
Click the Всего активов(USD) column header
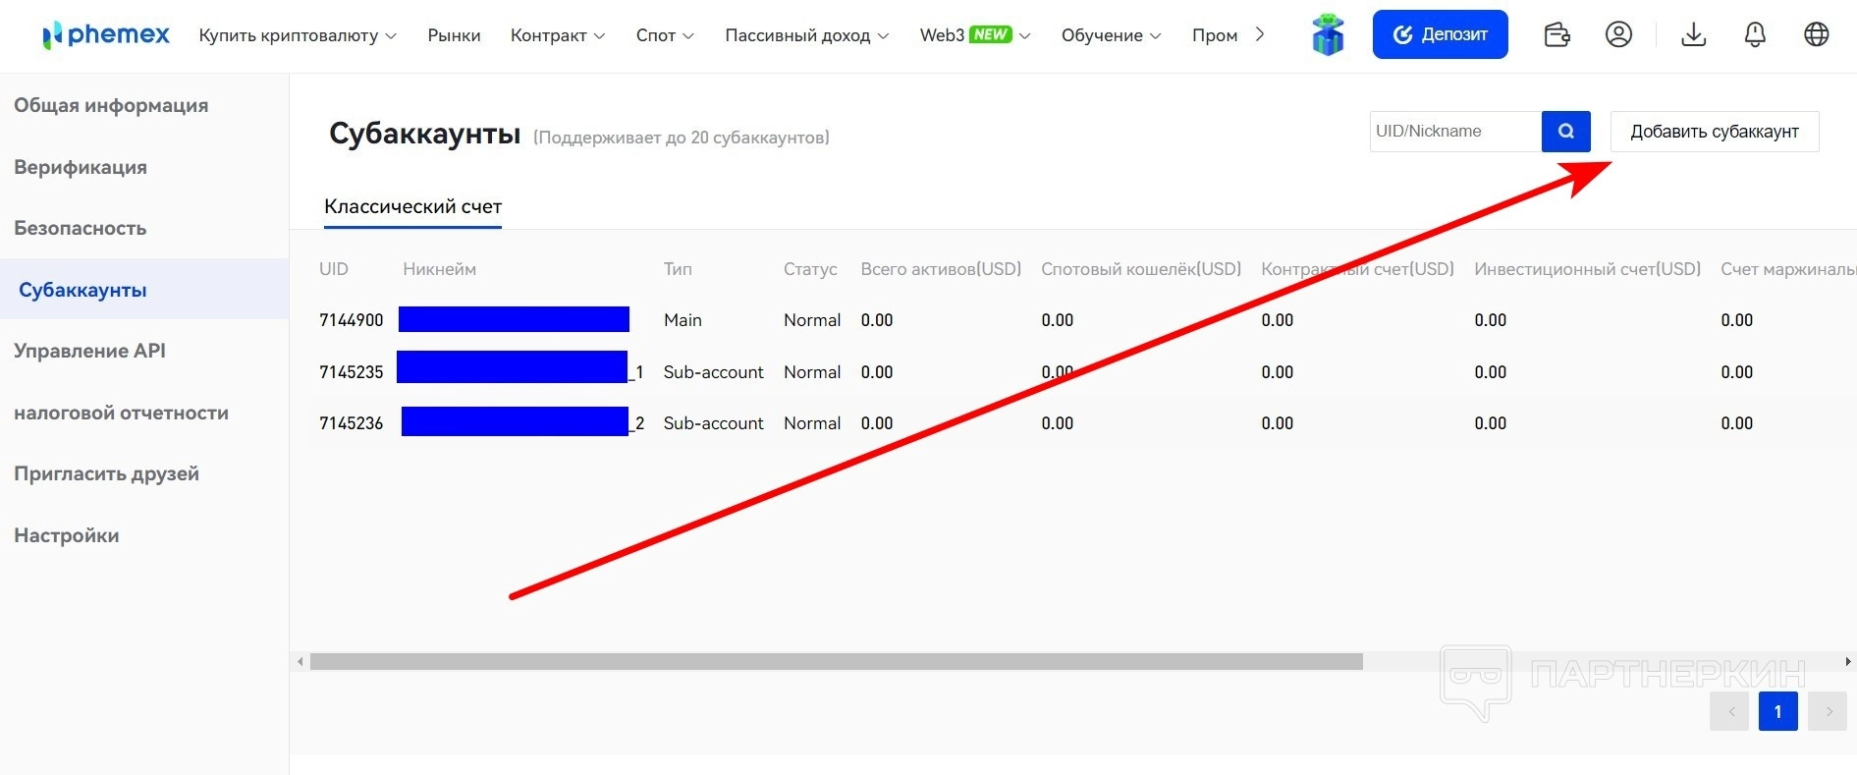pos(941,269)
